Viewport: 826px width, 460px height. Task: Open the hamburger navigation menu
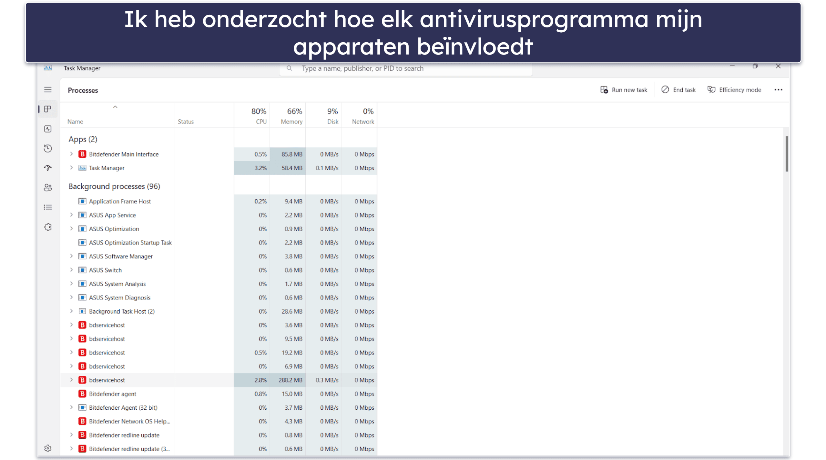click(x=48, y=90)
